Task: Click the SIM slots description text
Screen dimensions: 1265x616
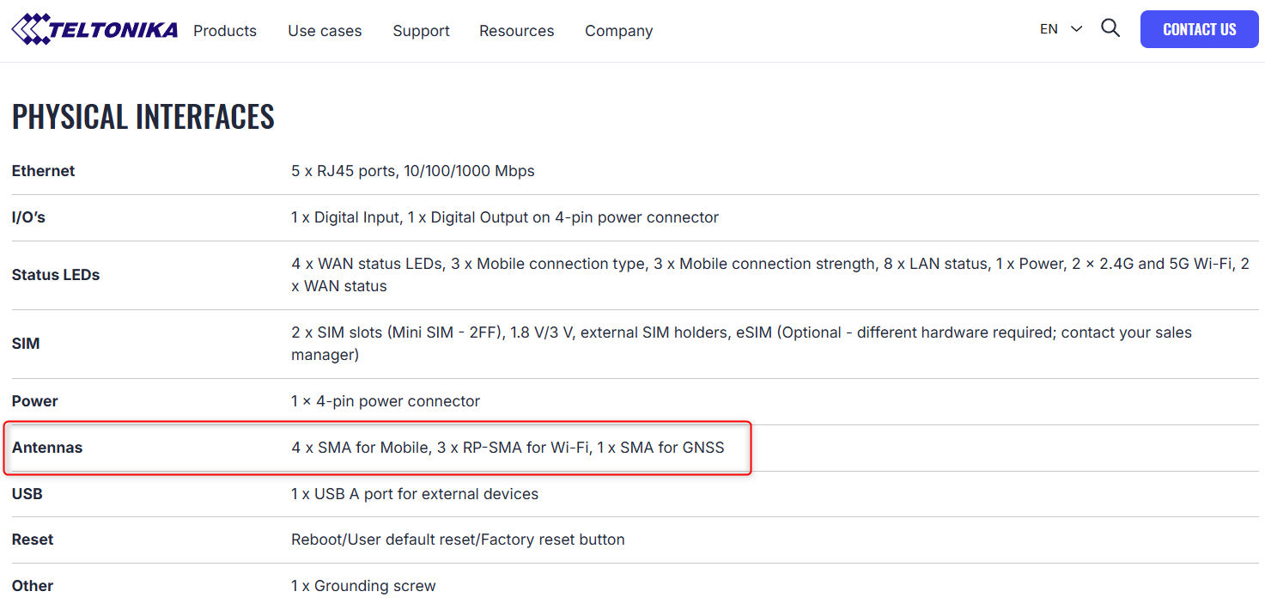Action: pyautogui.click(x=741, y=344)
